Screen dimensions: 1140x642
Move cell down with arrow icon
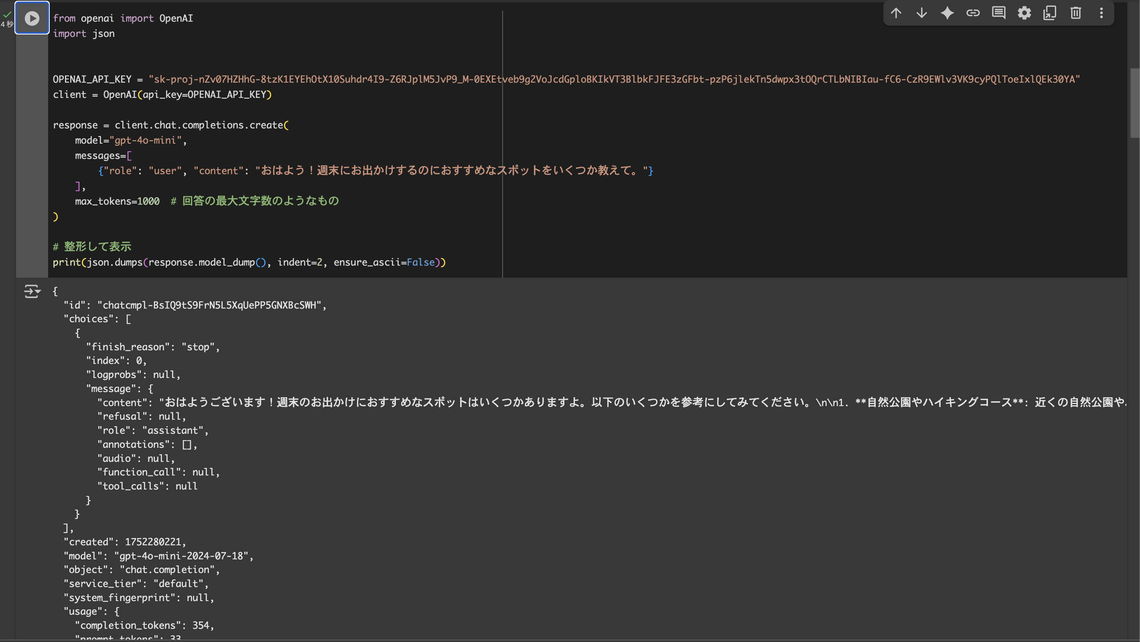coord(921,13)
